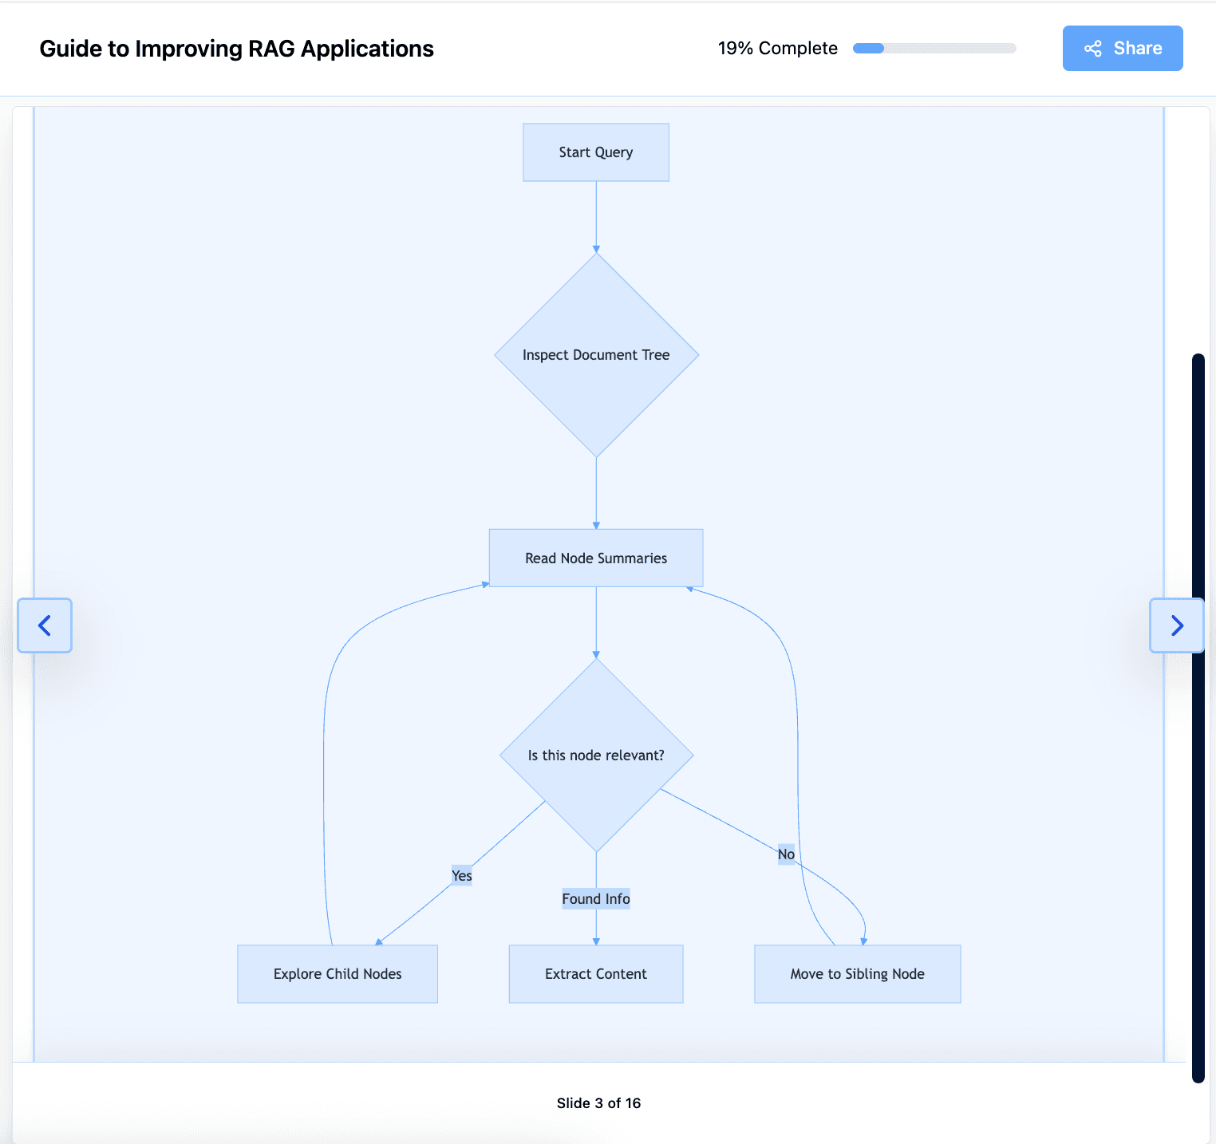
Task: Select the 'Move to Sibling Node' box
Action: (857, 973)
